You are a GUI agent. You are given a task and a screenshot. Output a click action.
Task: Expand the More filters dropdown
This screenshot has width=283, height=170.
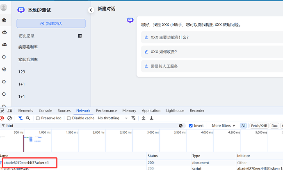tap(224, 126)
